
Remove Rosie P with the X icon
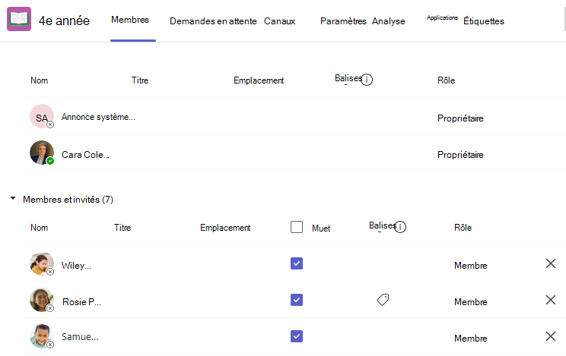point(551,300)
